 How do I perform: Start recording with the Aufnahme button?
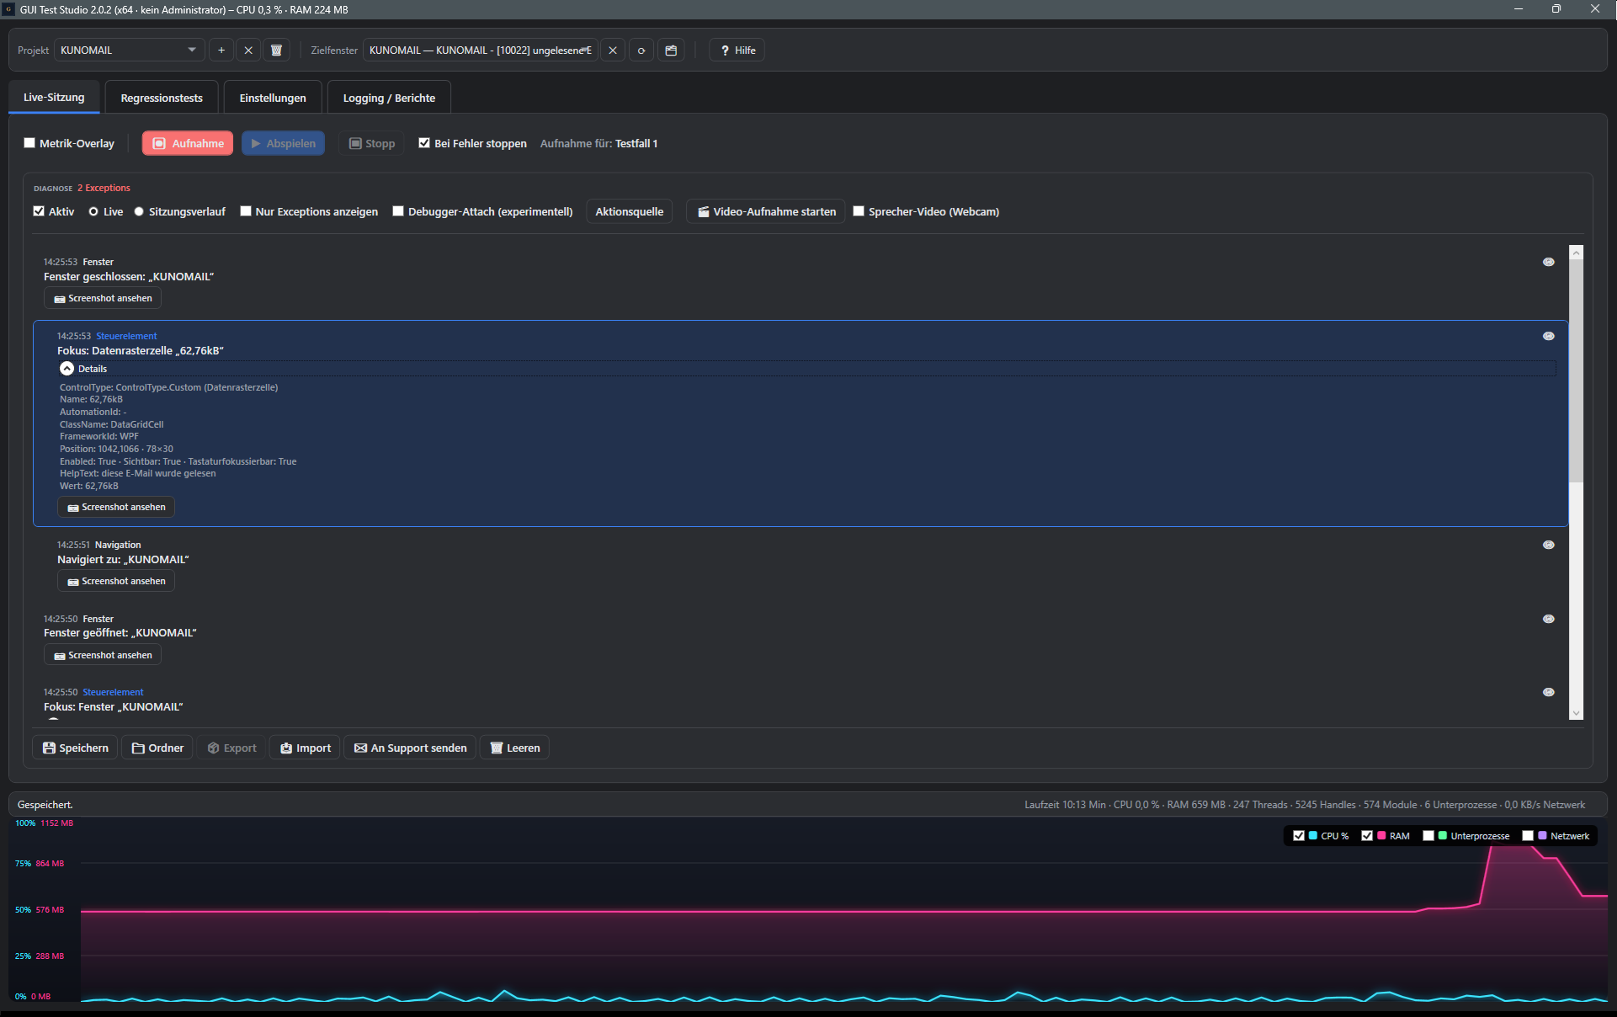(x=188, y=143)
